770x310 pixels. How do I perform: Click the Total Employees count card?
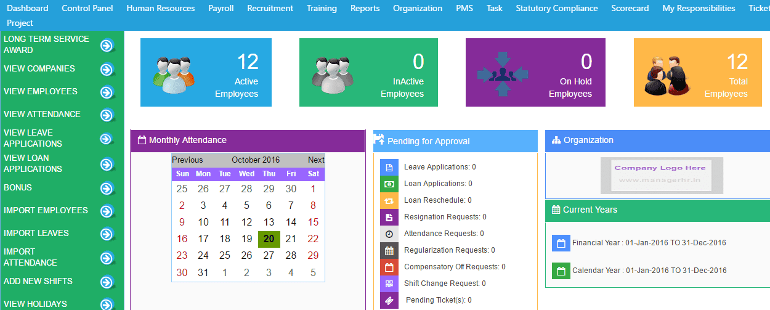(x=697, y=73)
